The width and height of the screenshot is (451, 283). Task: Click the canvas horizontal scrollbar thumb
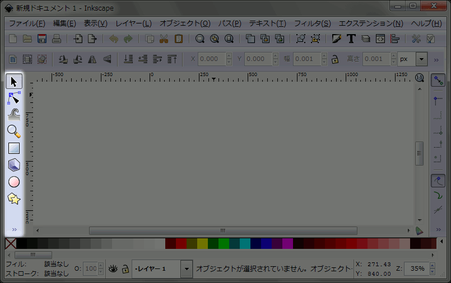click(x=223, y=230)
